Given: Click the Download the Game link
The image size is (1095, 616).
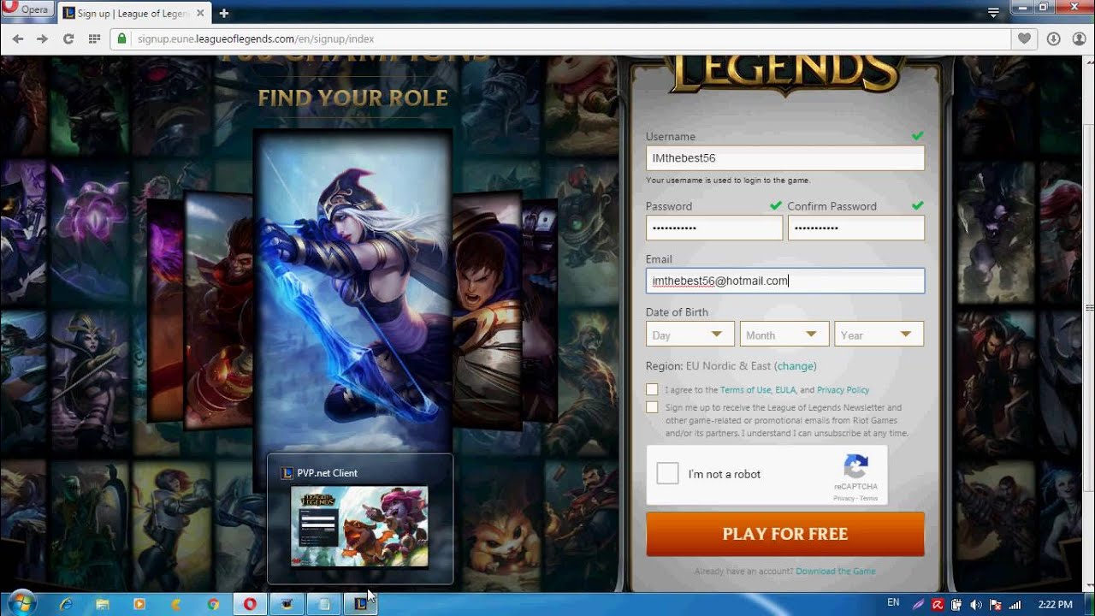Looking at the screenshot, I should click(835, 572).
